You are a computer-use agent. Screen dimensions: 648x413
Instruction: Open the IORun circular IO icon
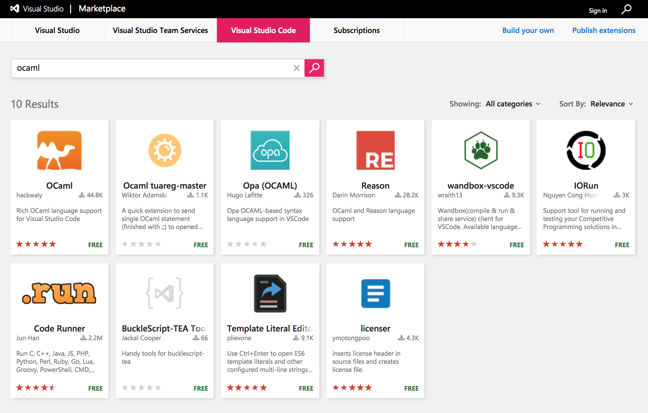[x=586, y=150]
